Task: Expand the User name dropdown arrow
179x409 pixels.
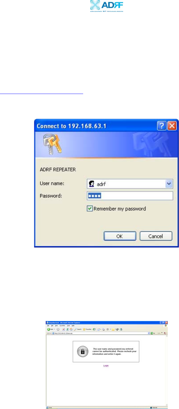Action: 169,184
